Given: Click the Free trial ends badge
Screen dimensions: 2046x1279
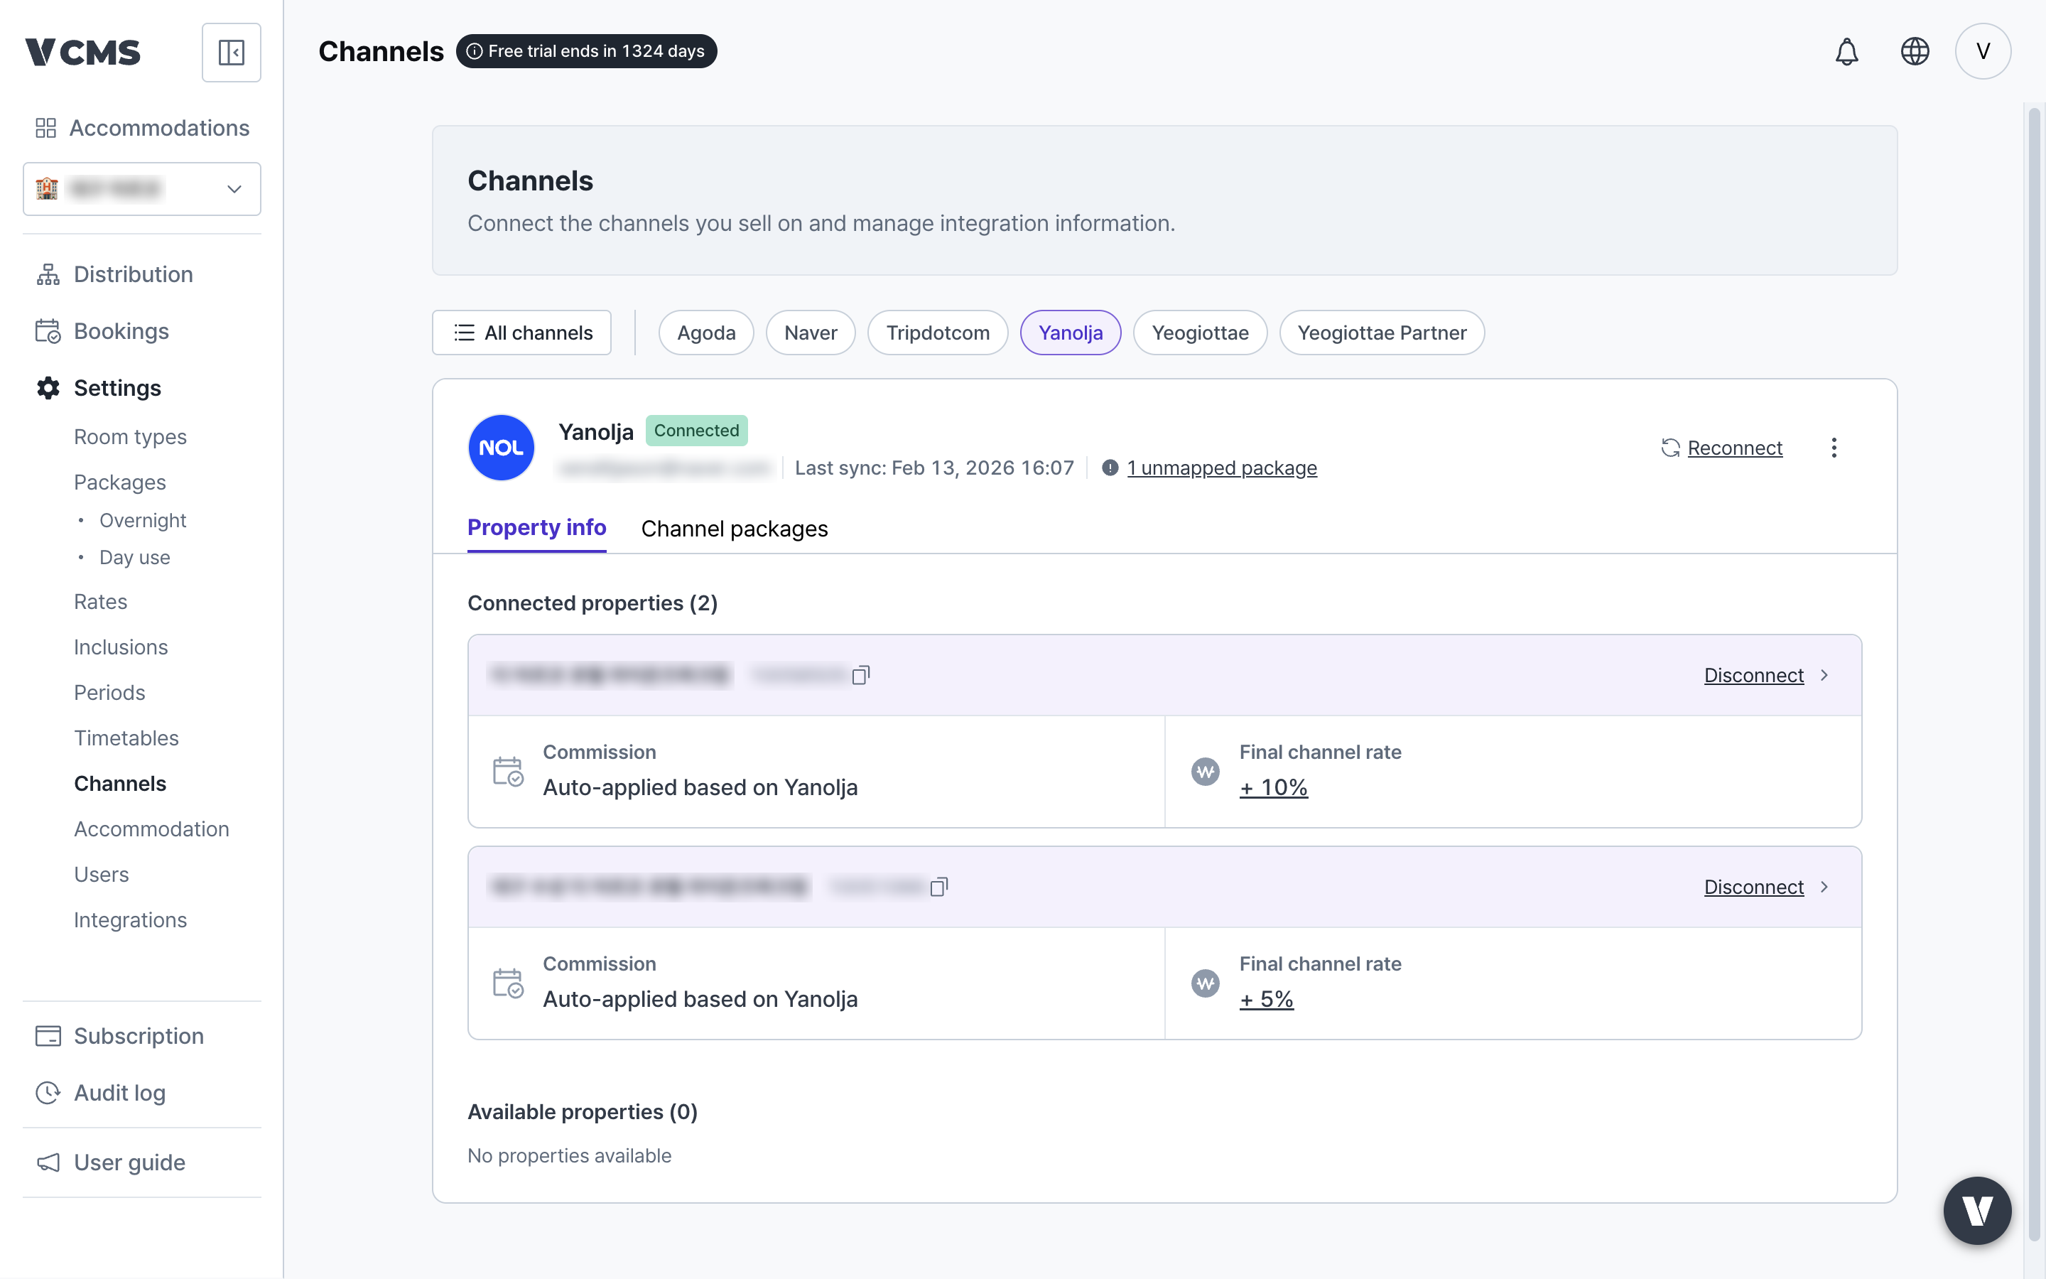Looking at the screenshot, I should click(587, 52).
